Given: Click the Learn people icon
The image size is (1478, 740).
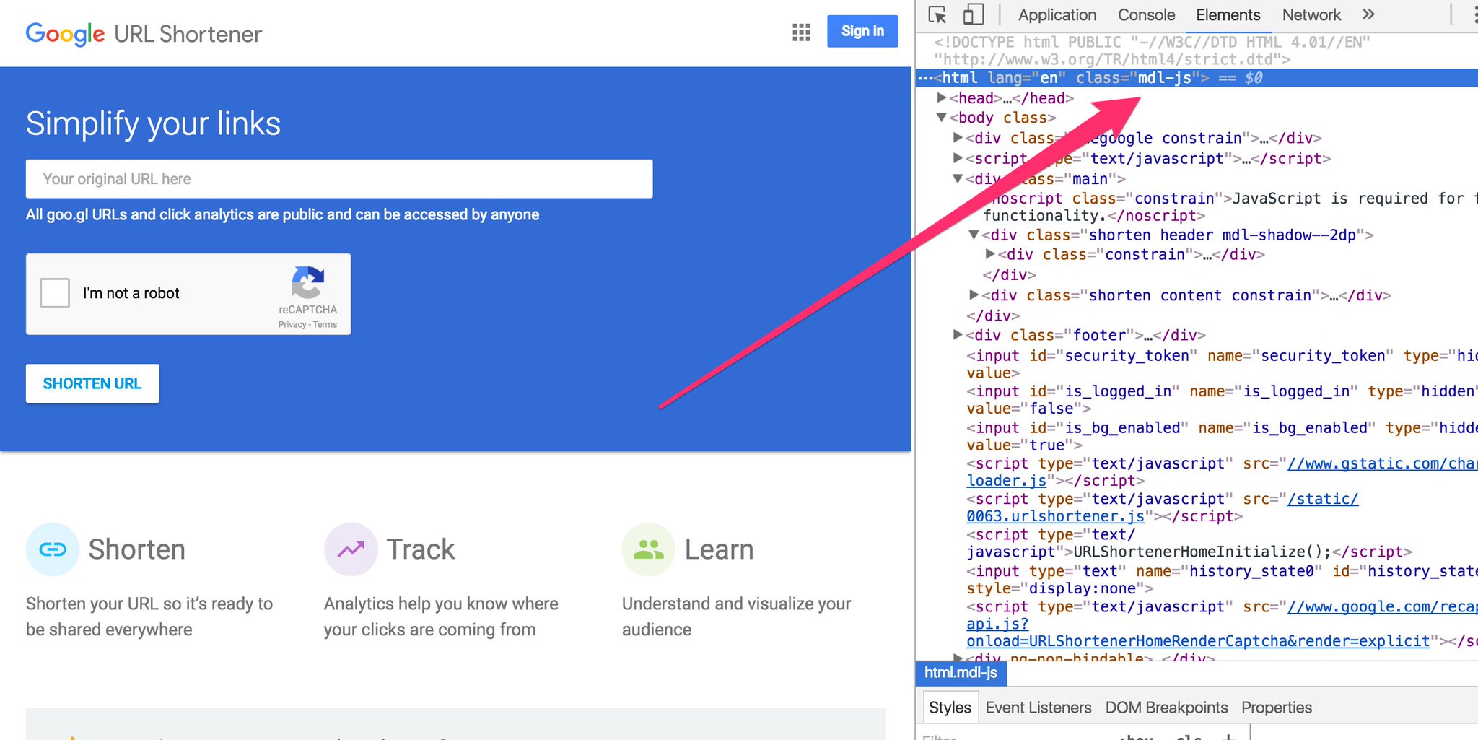Looking at the screenshot, I should click(x=648, y=549).
